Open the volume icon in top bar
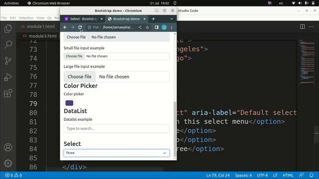The width and height of the screenshot is (319, 179). coord(300,3)
